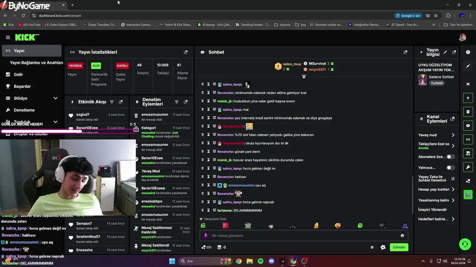This screenshot has width=476, height=267.
Task: Open Yayın Bağlantısı ve Anahtarı page
Action: (x=36, y=63)
